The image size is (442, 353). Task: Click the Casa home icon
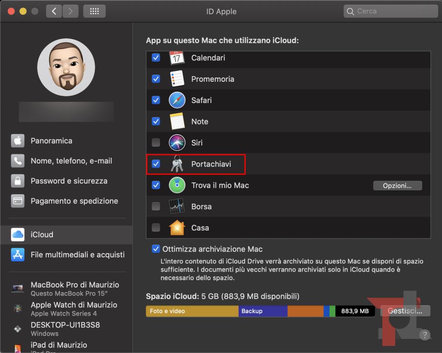point(177,228)
